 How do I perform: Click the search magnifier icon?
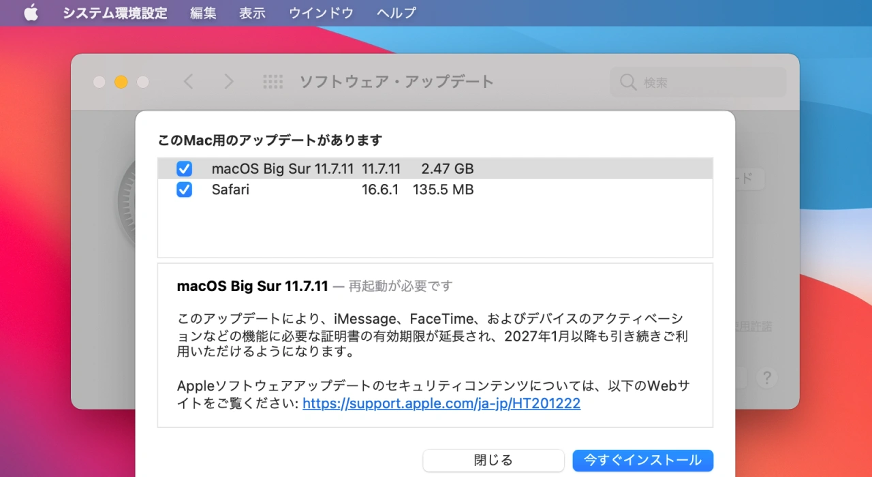click(x=627, y=82)
